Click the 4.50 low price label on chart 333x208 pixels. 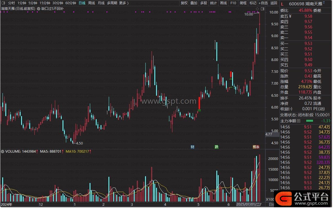point(79,143)
